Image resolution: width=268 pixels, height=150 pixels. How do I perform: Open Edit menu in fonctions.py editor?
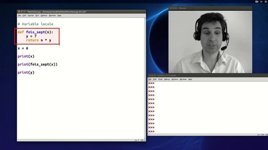point(24,15)
